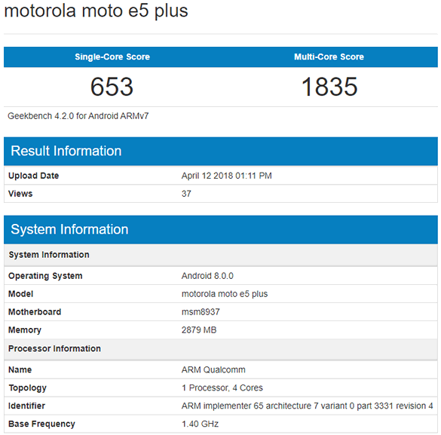Select the single-core score value 653
Screen dimensions: 441x435
pos(112,87)
